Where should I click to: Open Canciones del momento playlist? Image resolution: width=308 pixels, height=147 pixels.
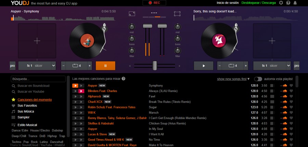coord(35,100)
